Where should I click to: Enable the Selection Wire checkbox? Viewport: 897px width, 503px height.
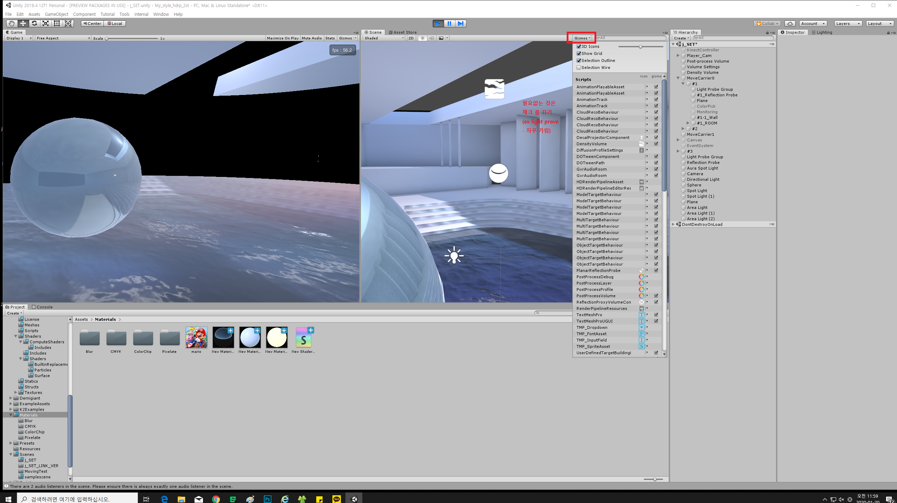click(579, 68)
